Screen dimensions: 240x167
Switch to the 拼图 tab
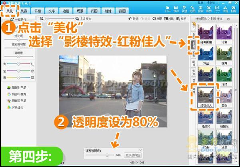pos(122,11)
